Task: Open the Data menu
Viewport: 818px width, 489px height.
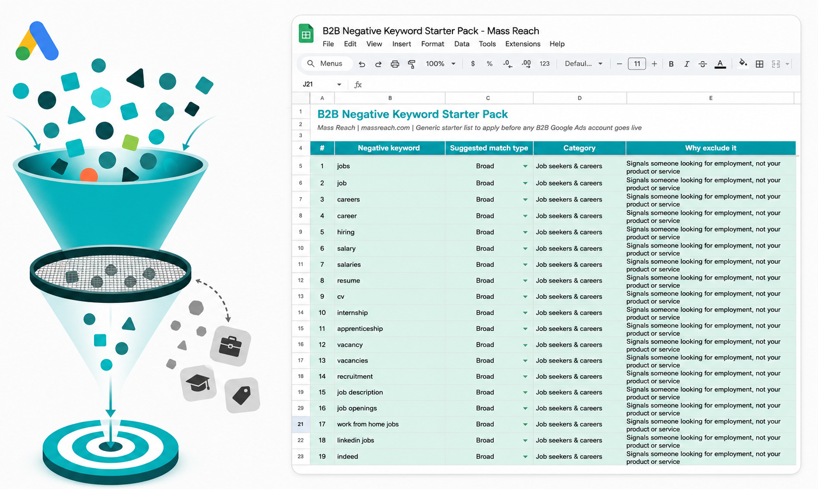Action: 462,44
